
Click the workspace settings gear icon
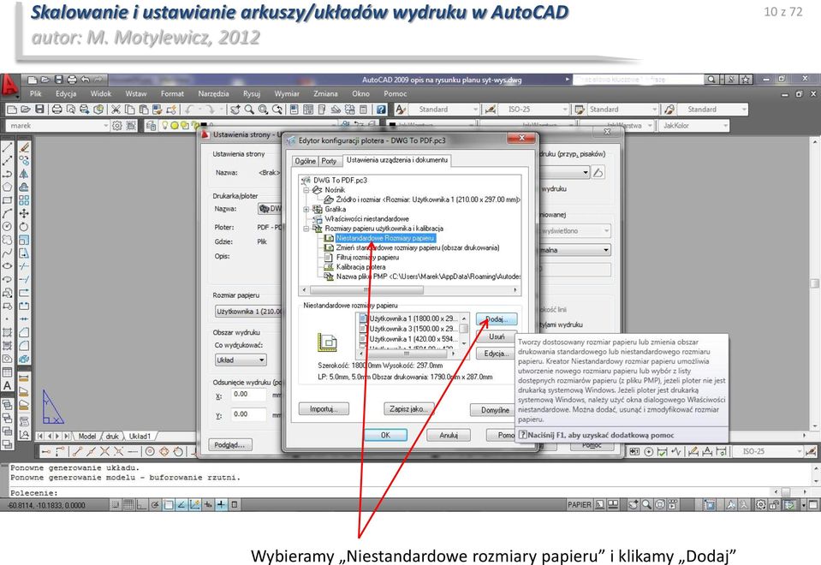coord(116,126)
